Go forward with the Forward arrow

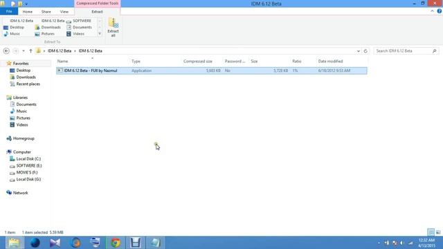[x=16, y=51]
